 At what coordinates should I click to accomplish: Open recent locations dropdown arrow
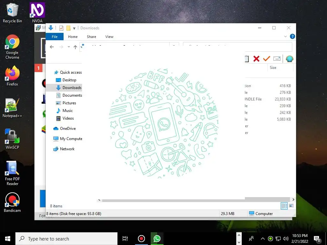(x=69, y=47)
